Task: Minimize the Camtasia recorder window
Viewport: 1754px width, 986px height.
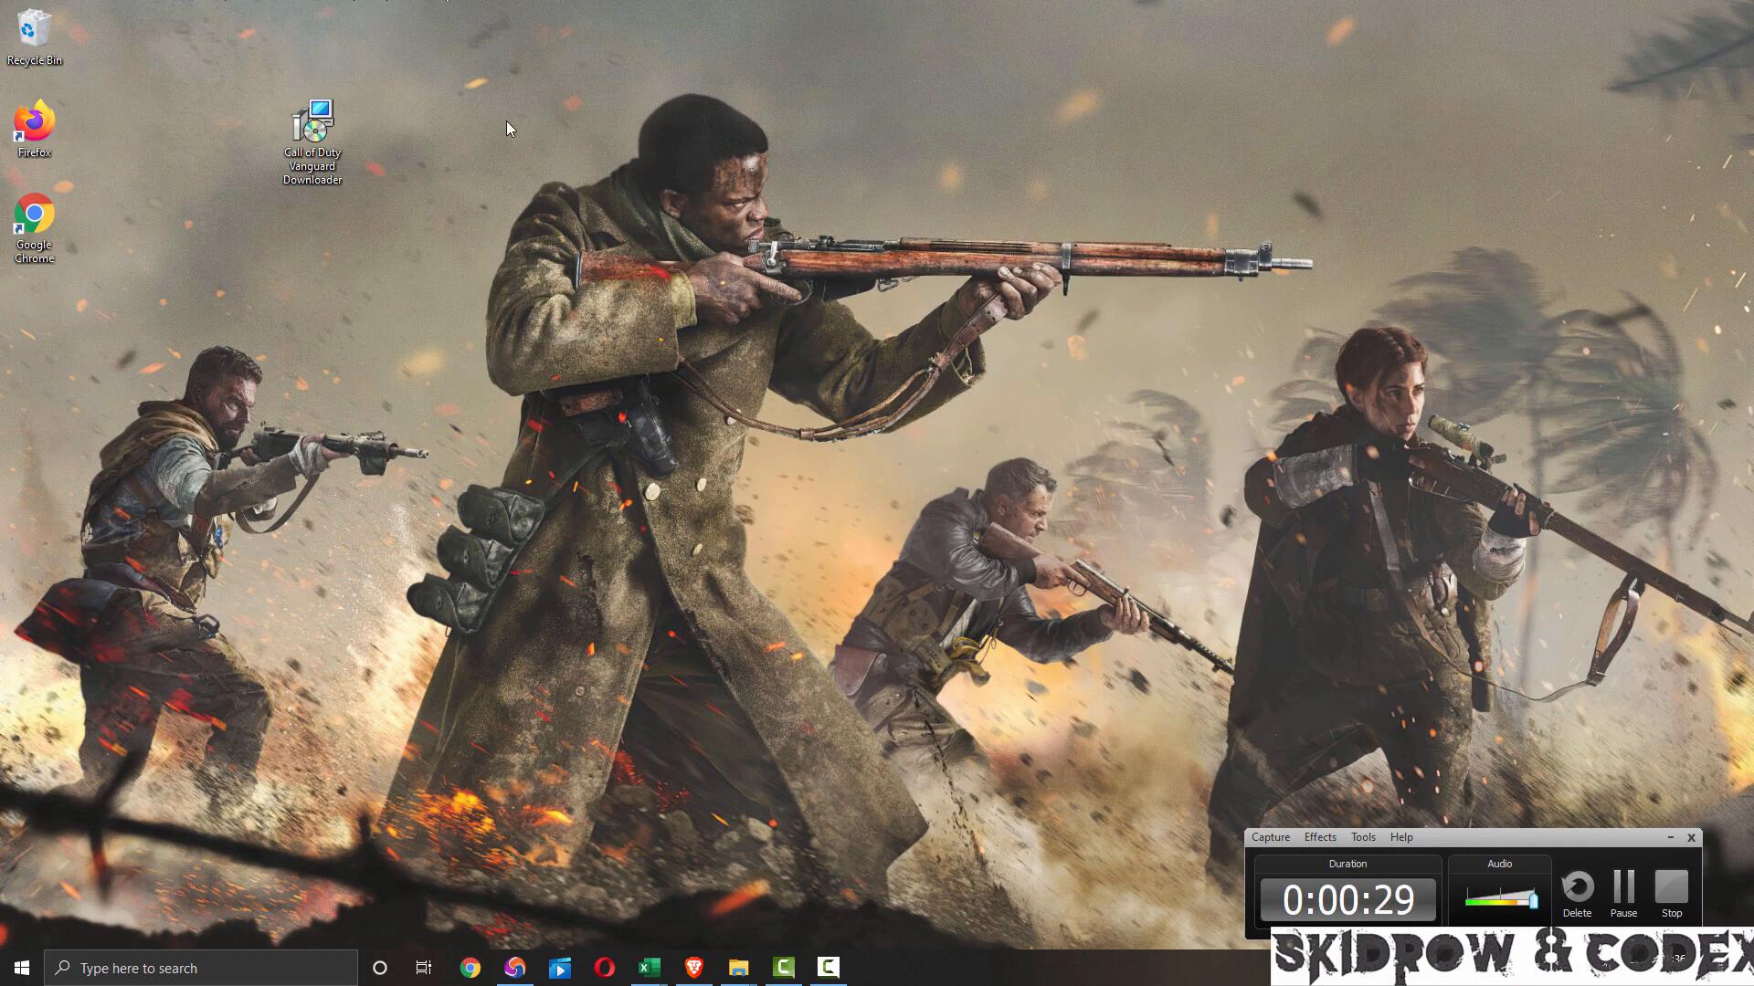Action: click(1670, 837)
